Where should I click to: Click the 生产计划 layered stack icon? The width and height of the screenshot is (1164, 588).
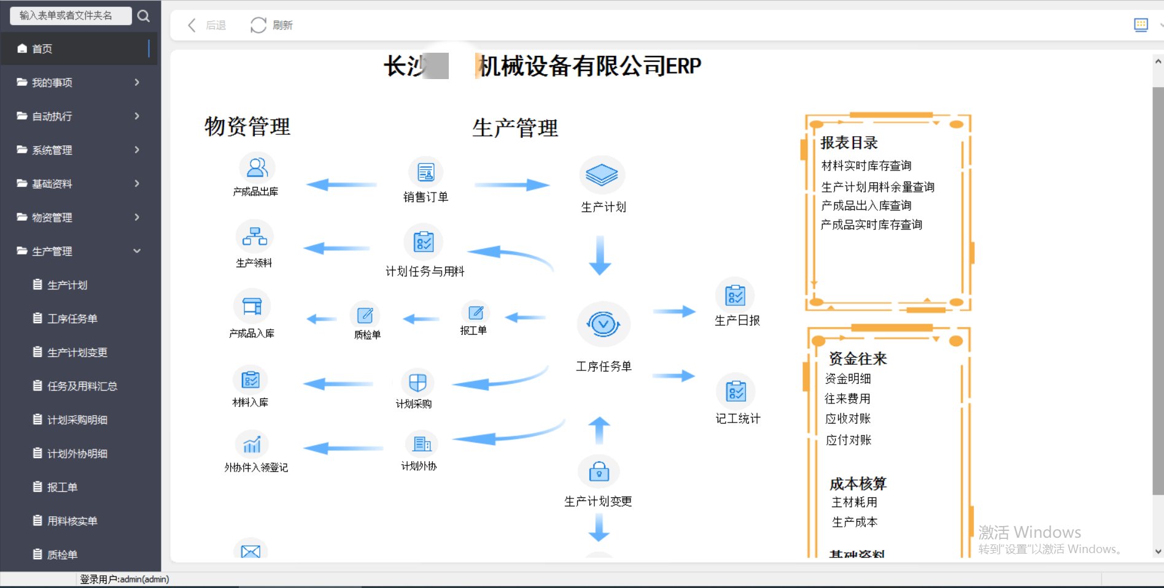(602, 175)
